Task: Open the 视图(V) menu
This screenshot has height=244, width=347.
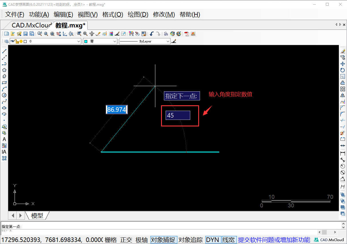Action: coord(88,15)
